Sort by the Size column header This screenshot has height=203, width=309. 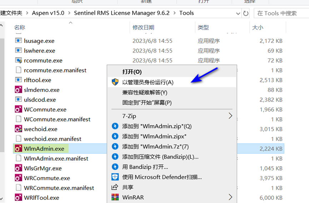click(x=258, y=27)
